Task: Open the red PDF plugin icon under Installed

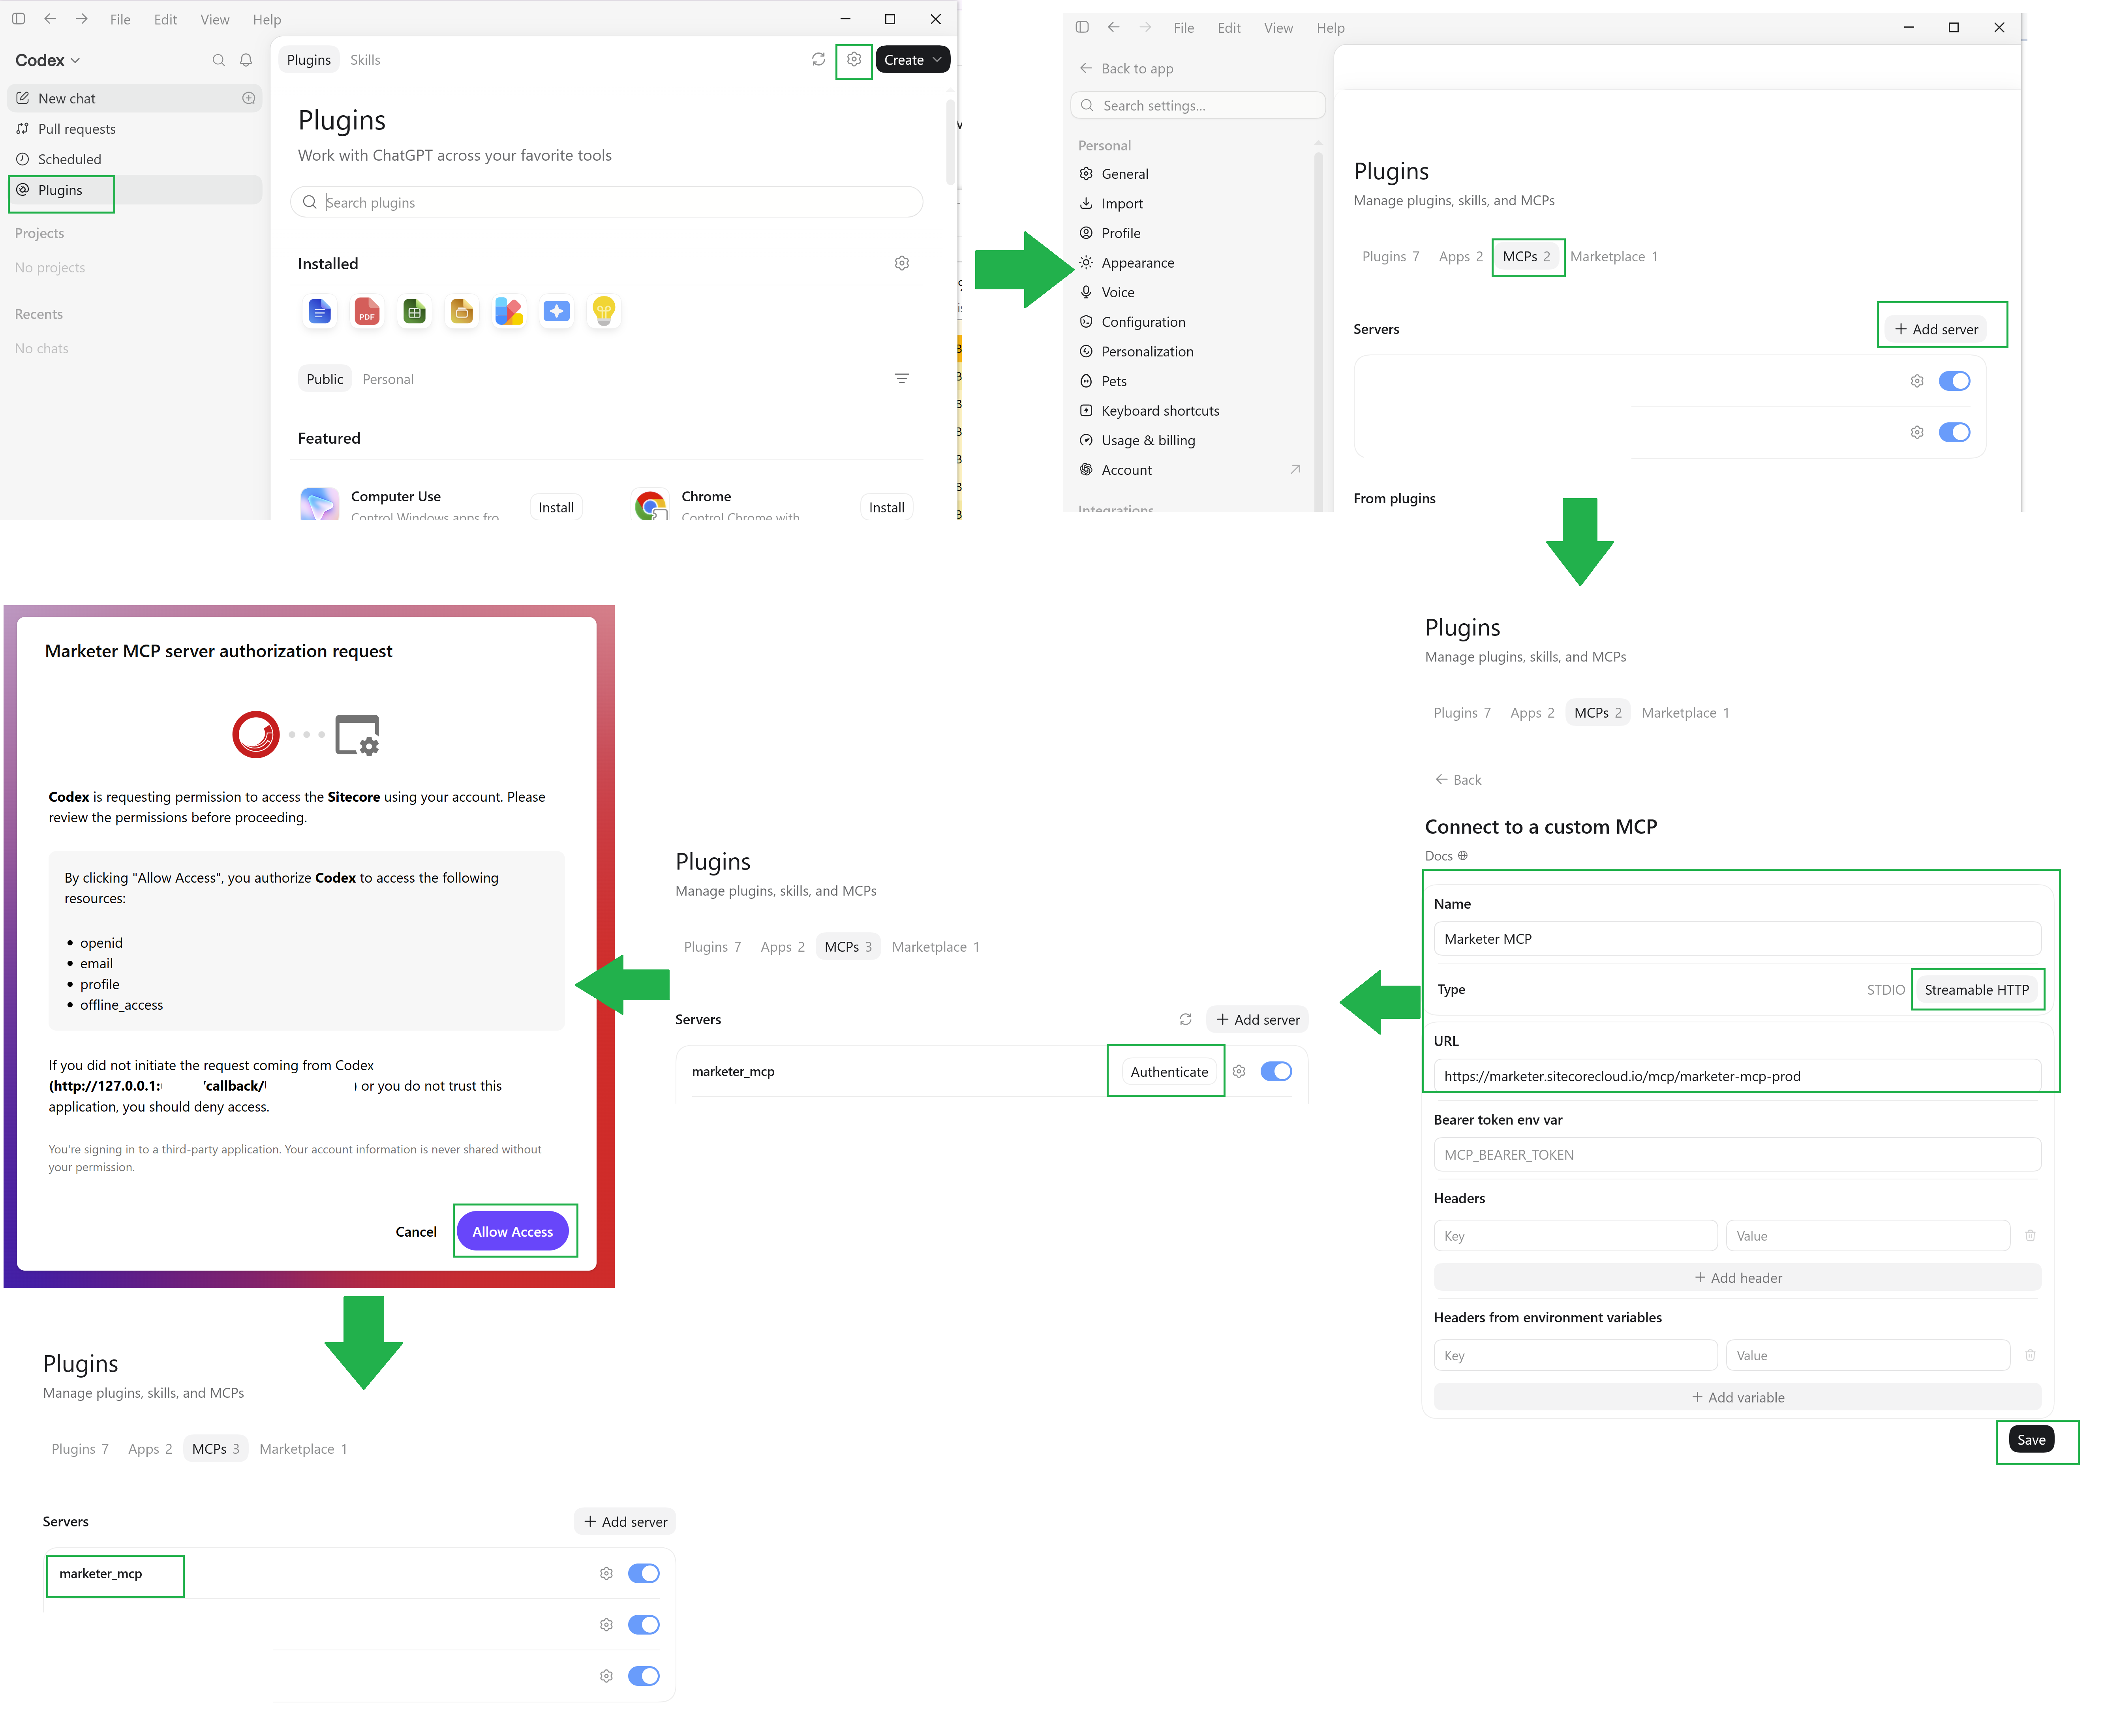Action: pyautogui.click(x=367, y=312)
